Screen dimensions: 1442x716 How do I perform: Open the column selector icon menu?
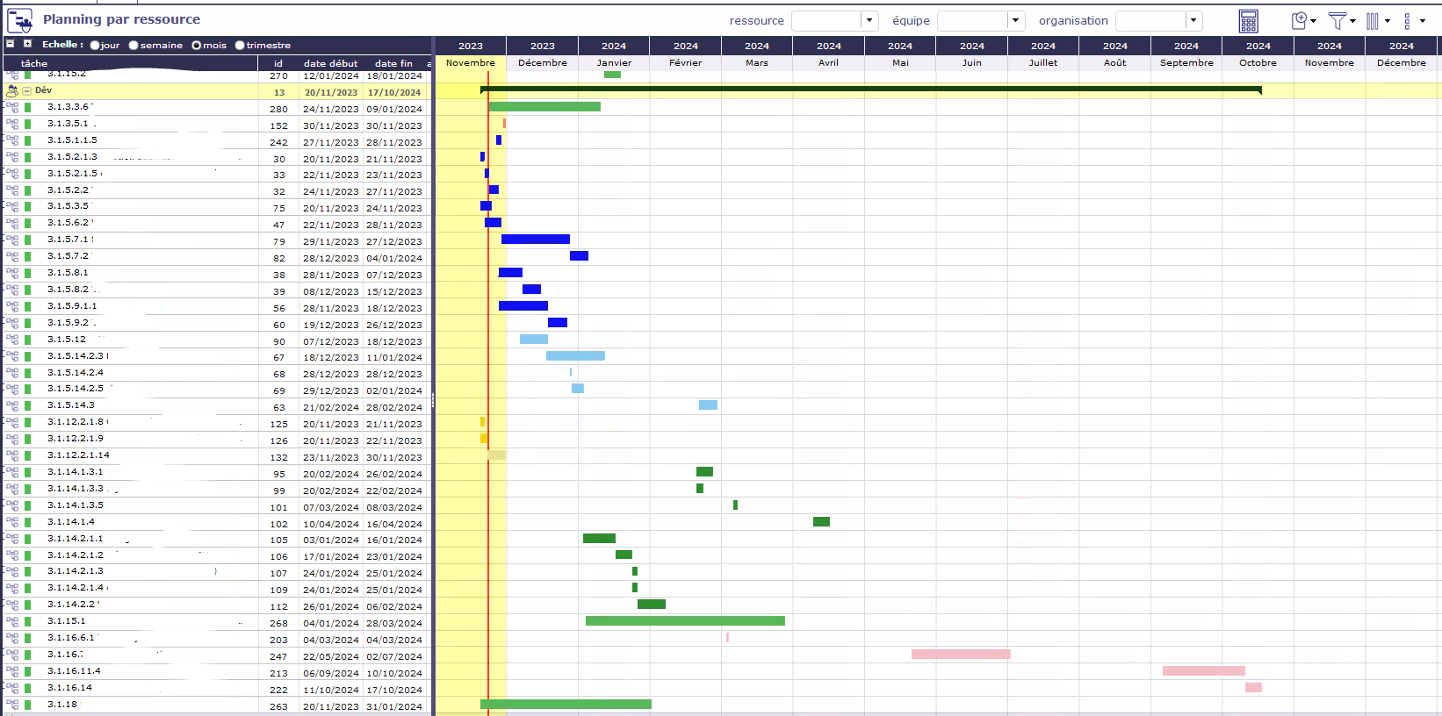[1373, 21]
